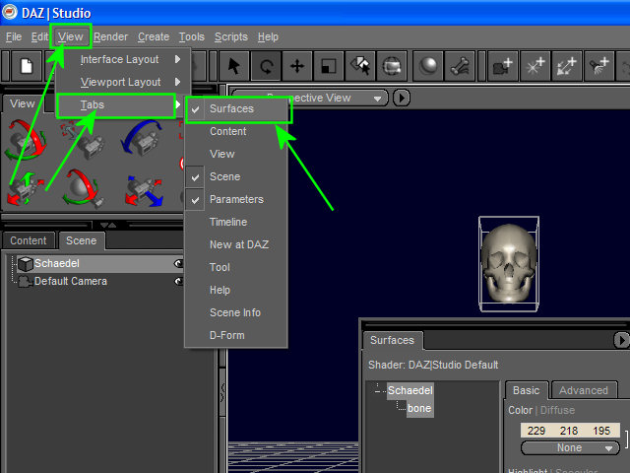Switch to the Advanced surfaces tab
Screen dimensions: 630x473
tap(584, 390)
